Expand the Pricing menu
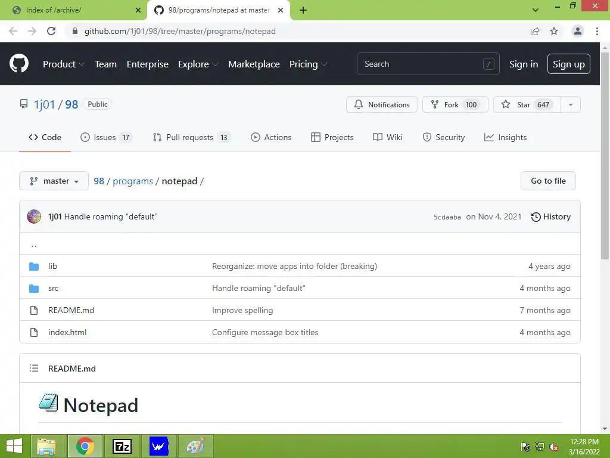 pos(308,64)
